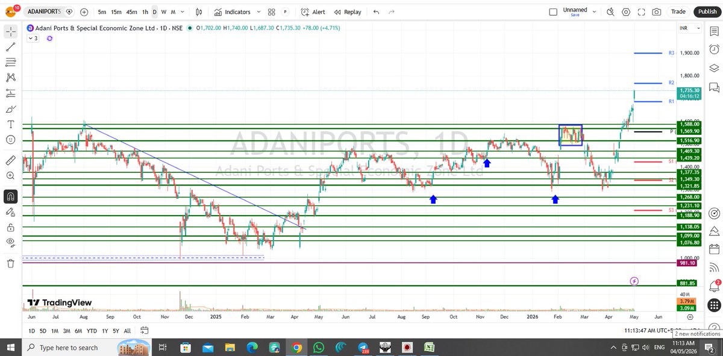This screenshot has width=723, height=356.
Task: Select the 1h timeframe
Action: click(x=145, y=12)
